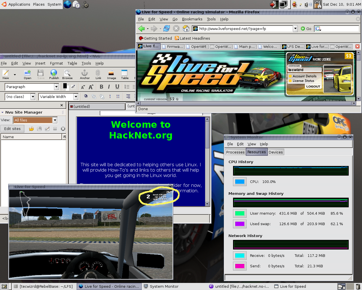Go to Firefox home page

point(186,28)
